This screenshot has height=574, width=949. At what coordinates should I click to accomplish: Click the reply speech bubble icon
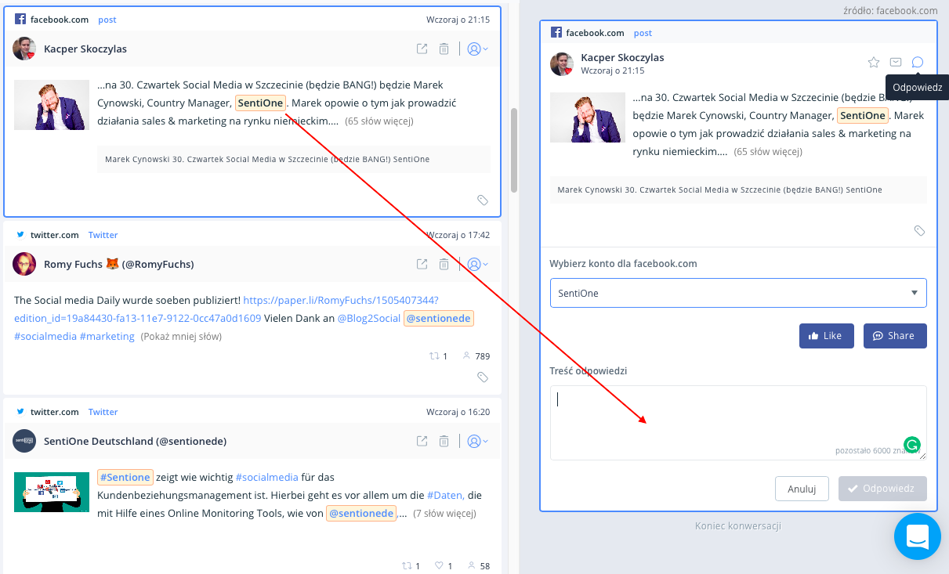click(918, 63)
